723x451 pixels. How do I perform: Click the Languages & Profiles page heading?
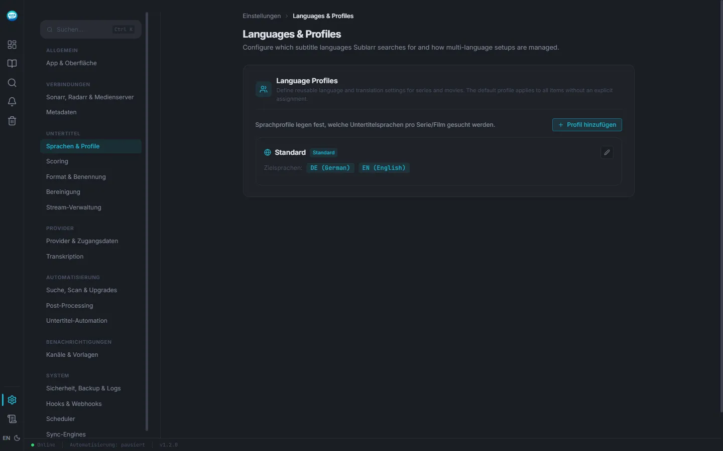[x=292, y=34]
